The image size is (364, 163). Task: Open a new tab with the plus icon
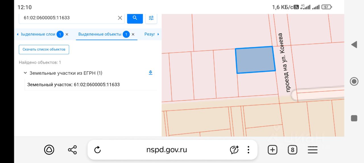[x=272, y=150]
